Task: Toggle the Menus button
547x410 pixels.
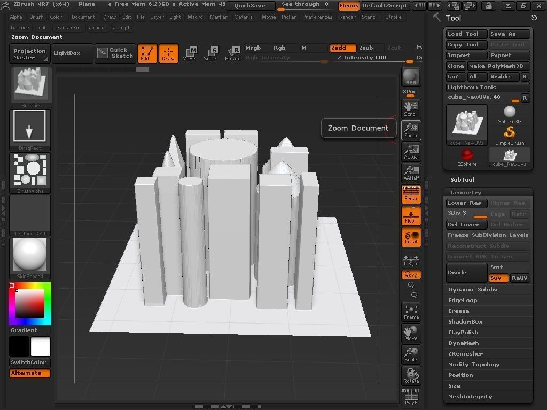Action: pyautogui.click(x=348, y=5)
